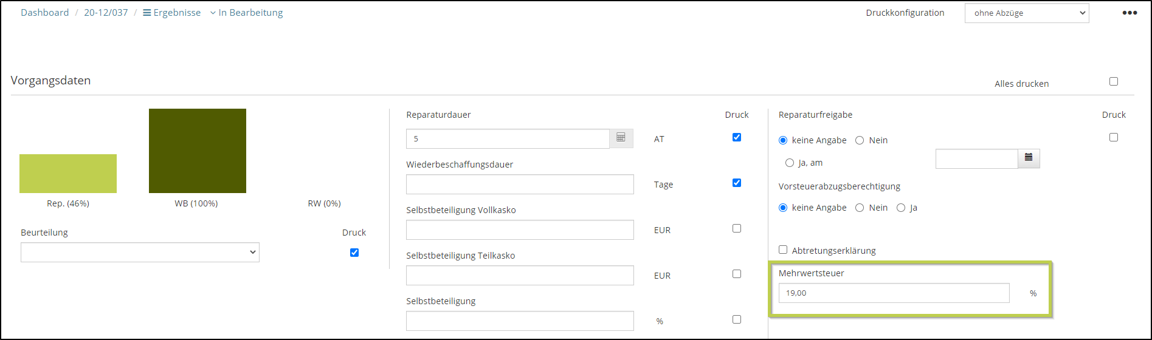Click the calculator icon beside Reparaturdauer
Screen dimensions: 1152x340
621,138
